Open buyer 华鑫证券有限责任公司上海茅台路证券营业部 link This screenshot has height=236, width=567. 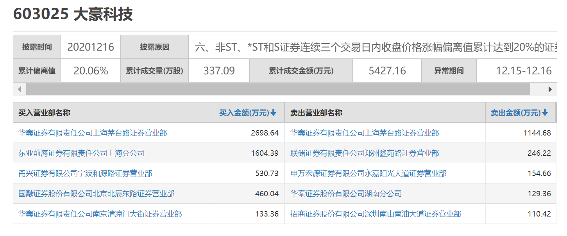click(x=93, y=133)
